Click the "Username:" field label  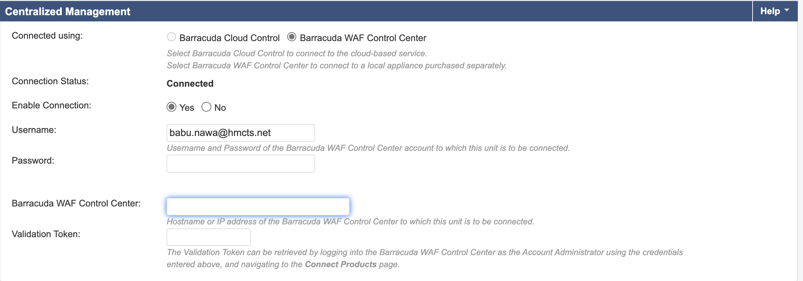(34, 130)
